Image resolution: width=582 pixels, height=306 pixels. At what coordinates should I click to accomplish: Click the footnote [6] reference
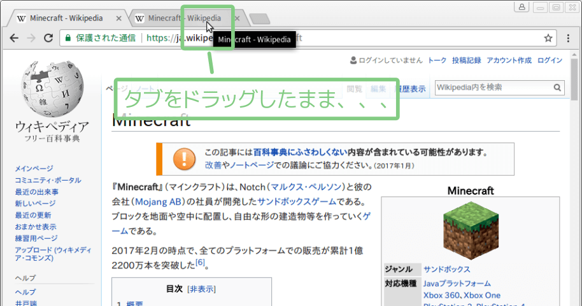(x=200, y=263)
